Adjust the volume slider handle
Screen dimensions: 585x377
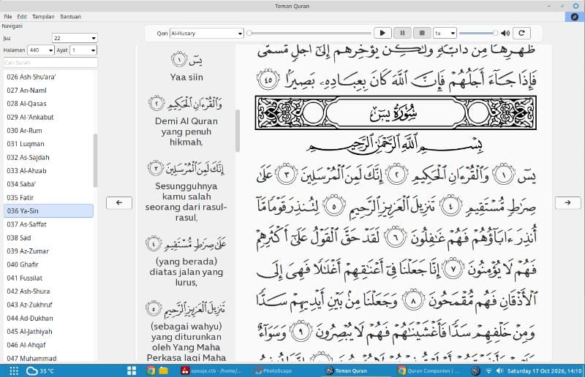pos(495,33)
